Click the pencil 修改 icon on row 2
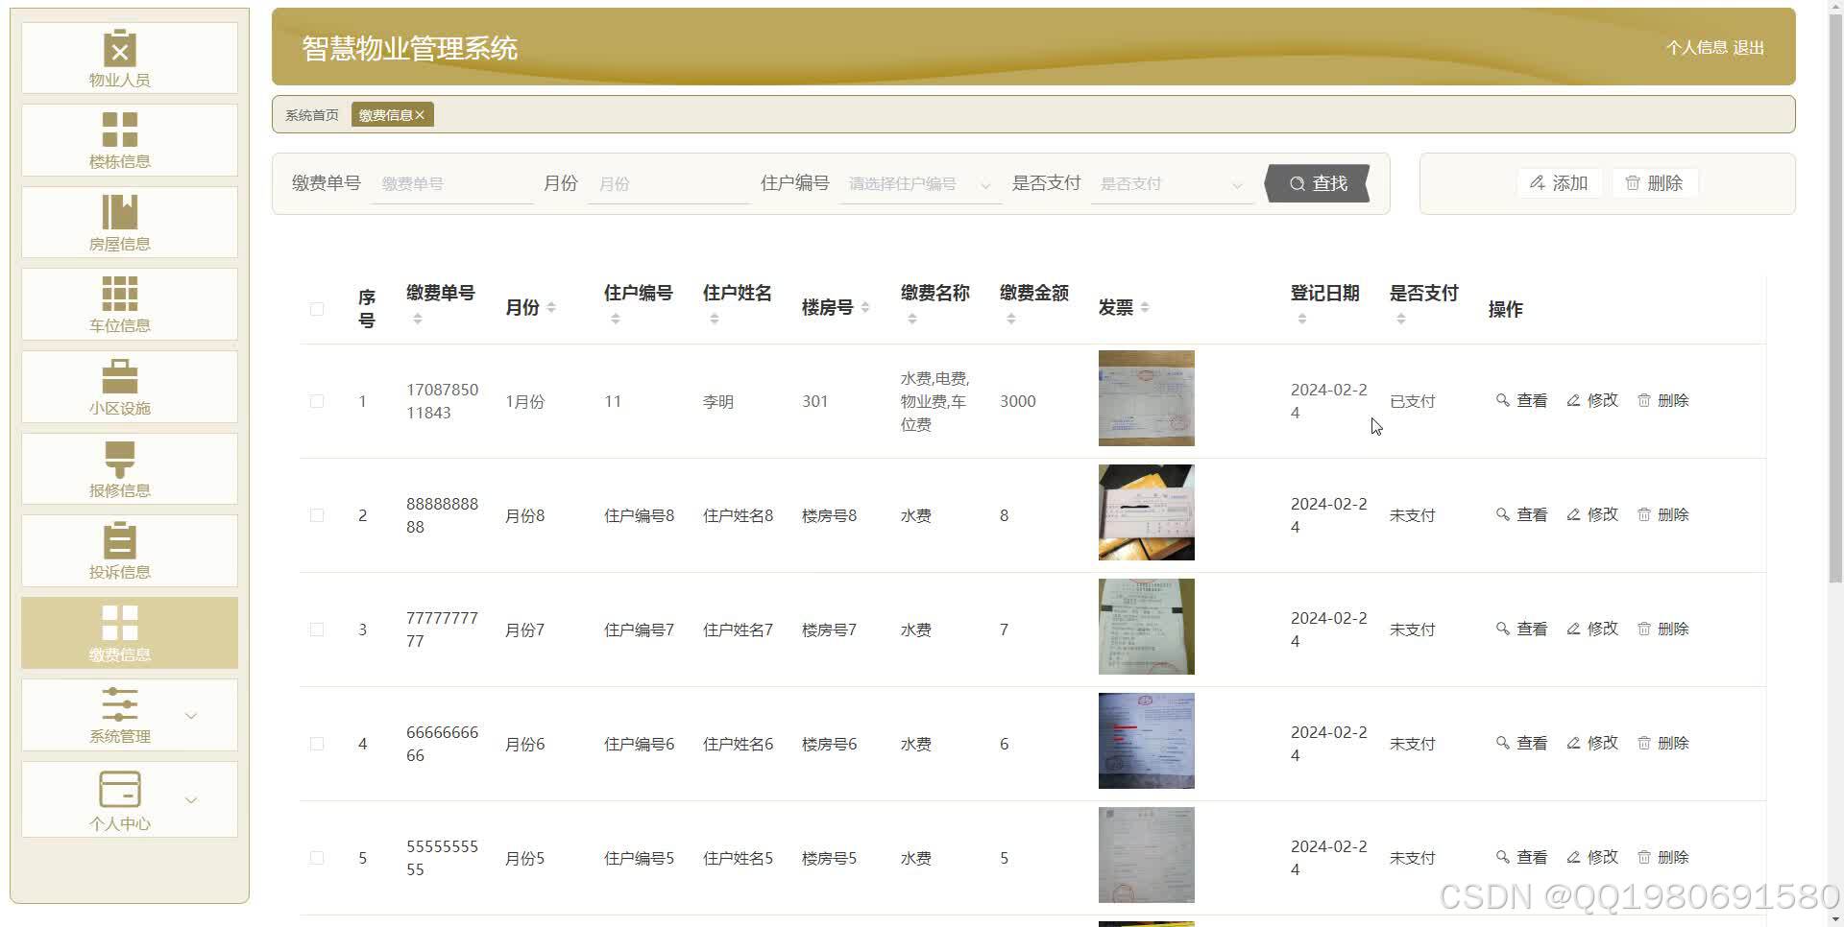Image resolution: width=1844 pixels, height=927 pixels. click(x=1574, y=514)
